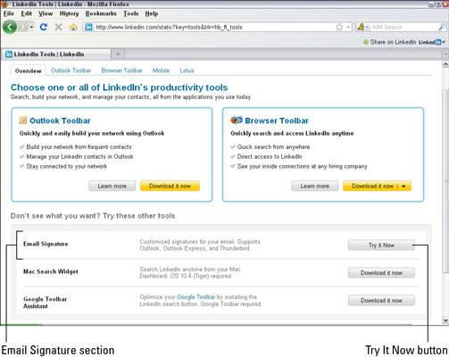Click the search magnifier icon
449x357 pixels.
pos(442,27)
